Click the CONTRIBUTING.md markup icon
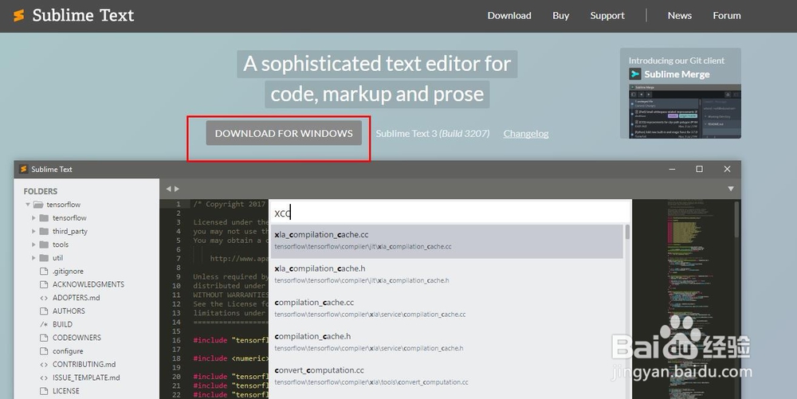 (44, 365)
